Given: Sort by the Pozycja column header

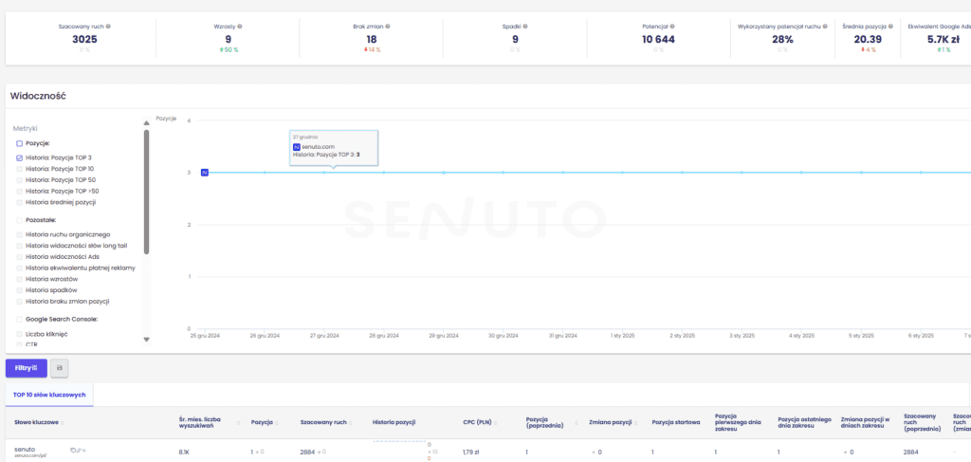Looking at the screenshot, I should (x=262, y=421).
